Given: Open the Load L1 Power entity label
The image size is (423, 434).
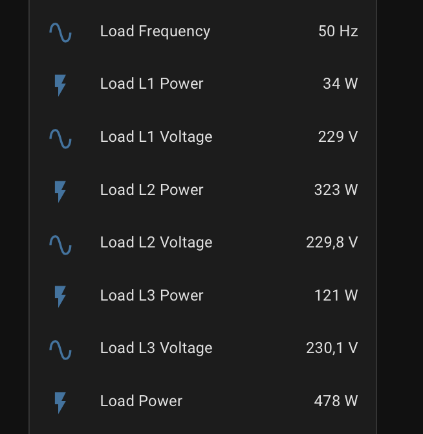Looking at the screenshot, I should pyautogui.click(x=152, y=84).
